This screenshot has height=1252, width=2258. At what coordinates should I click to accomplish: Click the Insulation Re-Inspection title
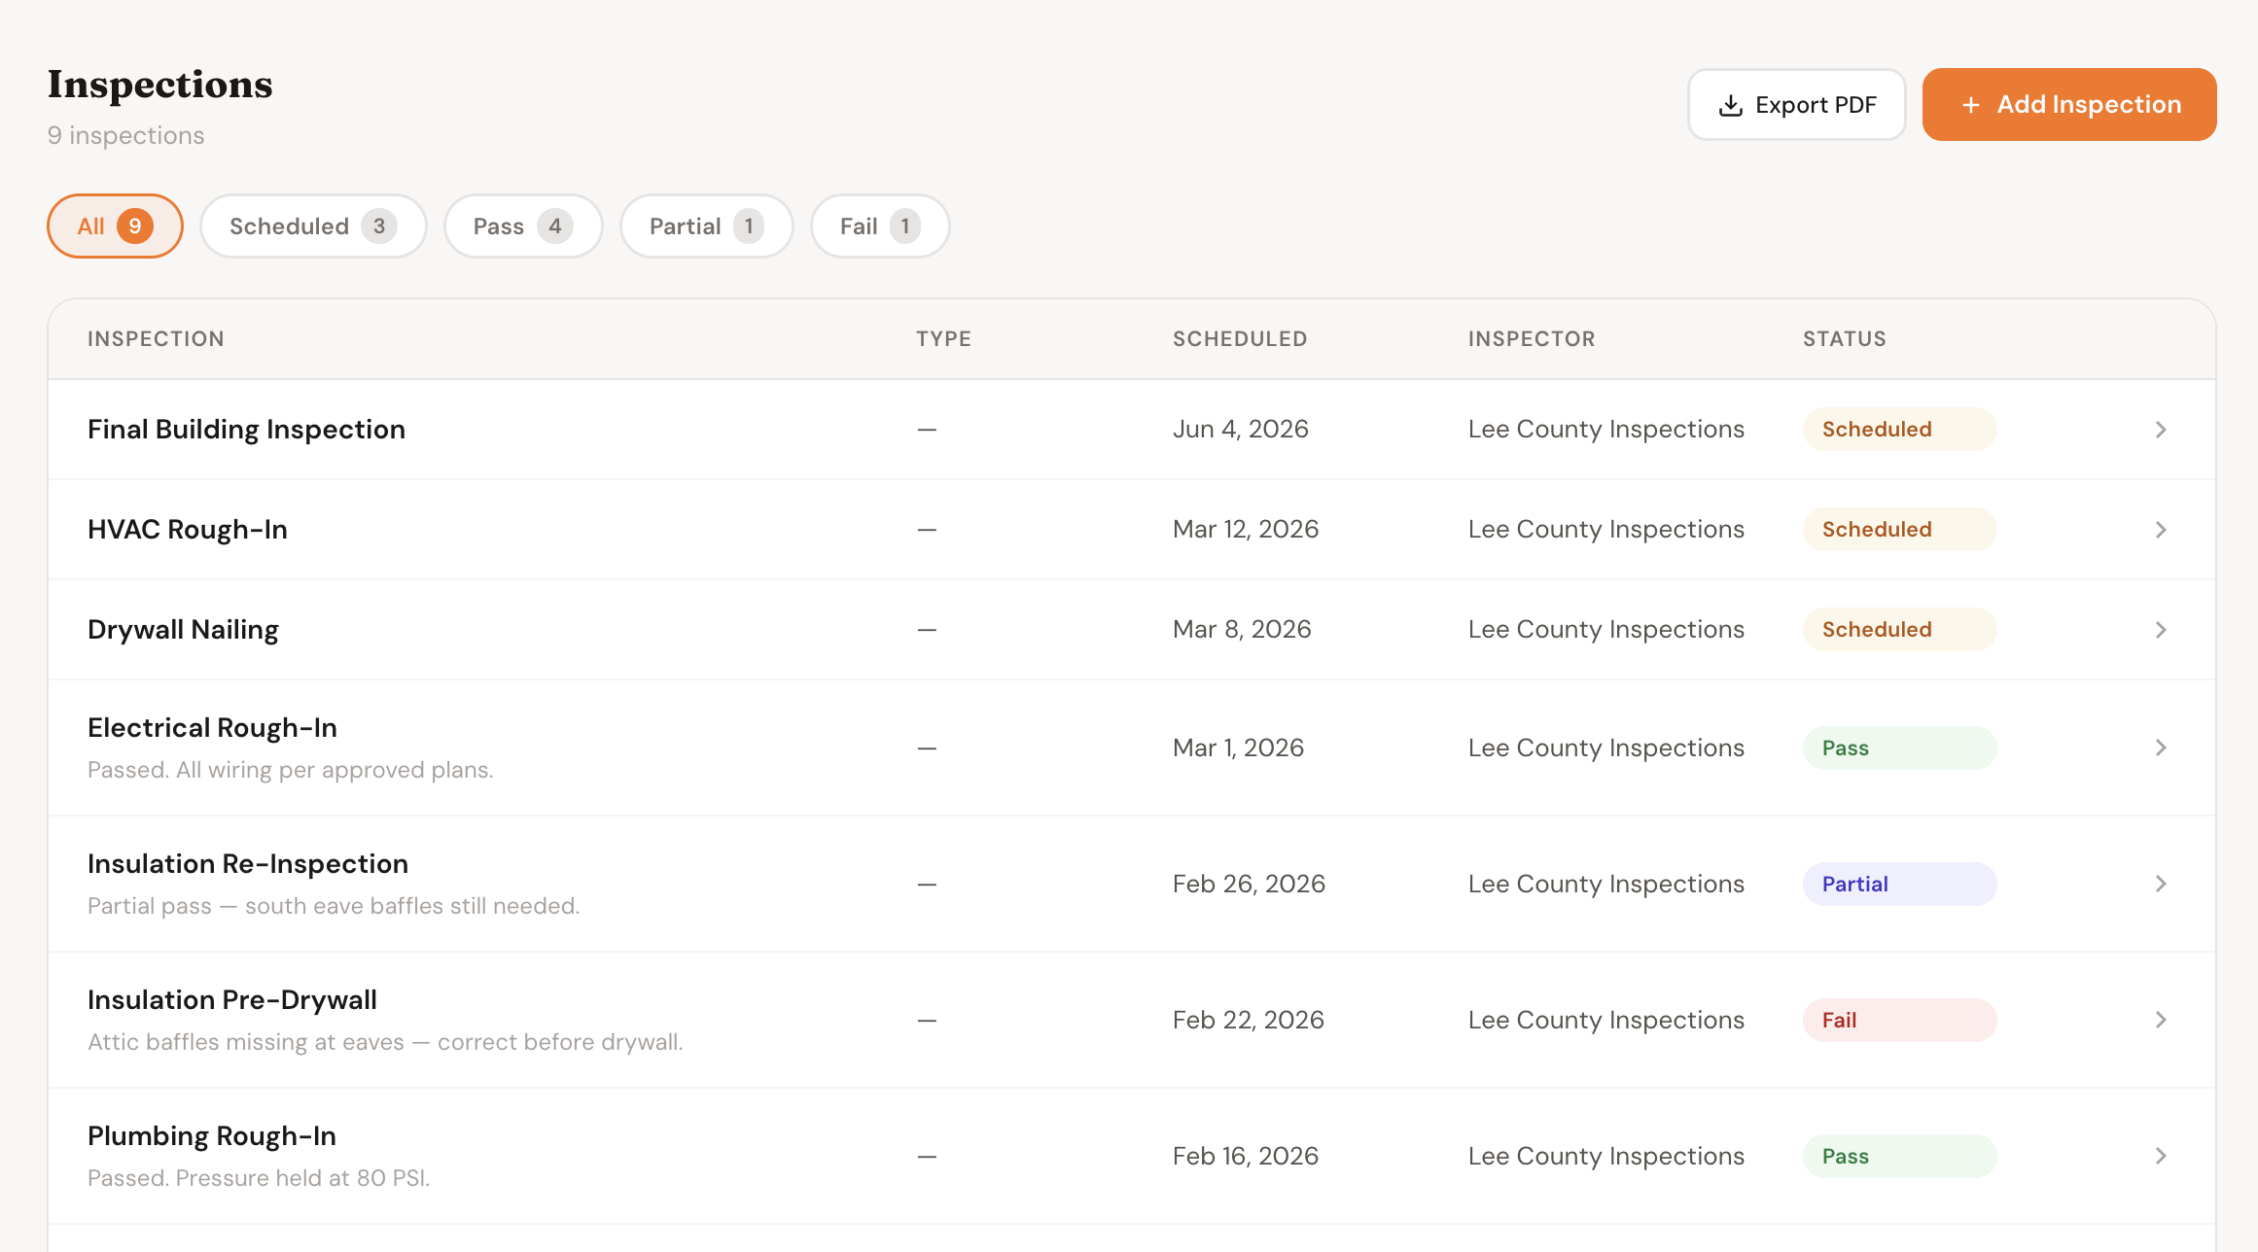coord(248,864)
